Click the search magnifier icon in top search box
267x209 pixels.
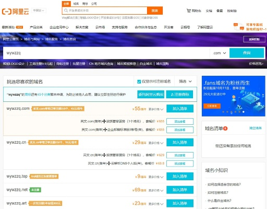[66, 10]
